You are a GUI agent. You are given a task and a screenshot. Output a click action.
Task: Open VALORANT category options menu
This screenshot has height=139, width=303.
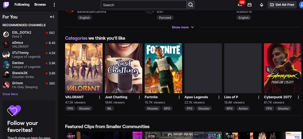[100, 97]
